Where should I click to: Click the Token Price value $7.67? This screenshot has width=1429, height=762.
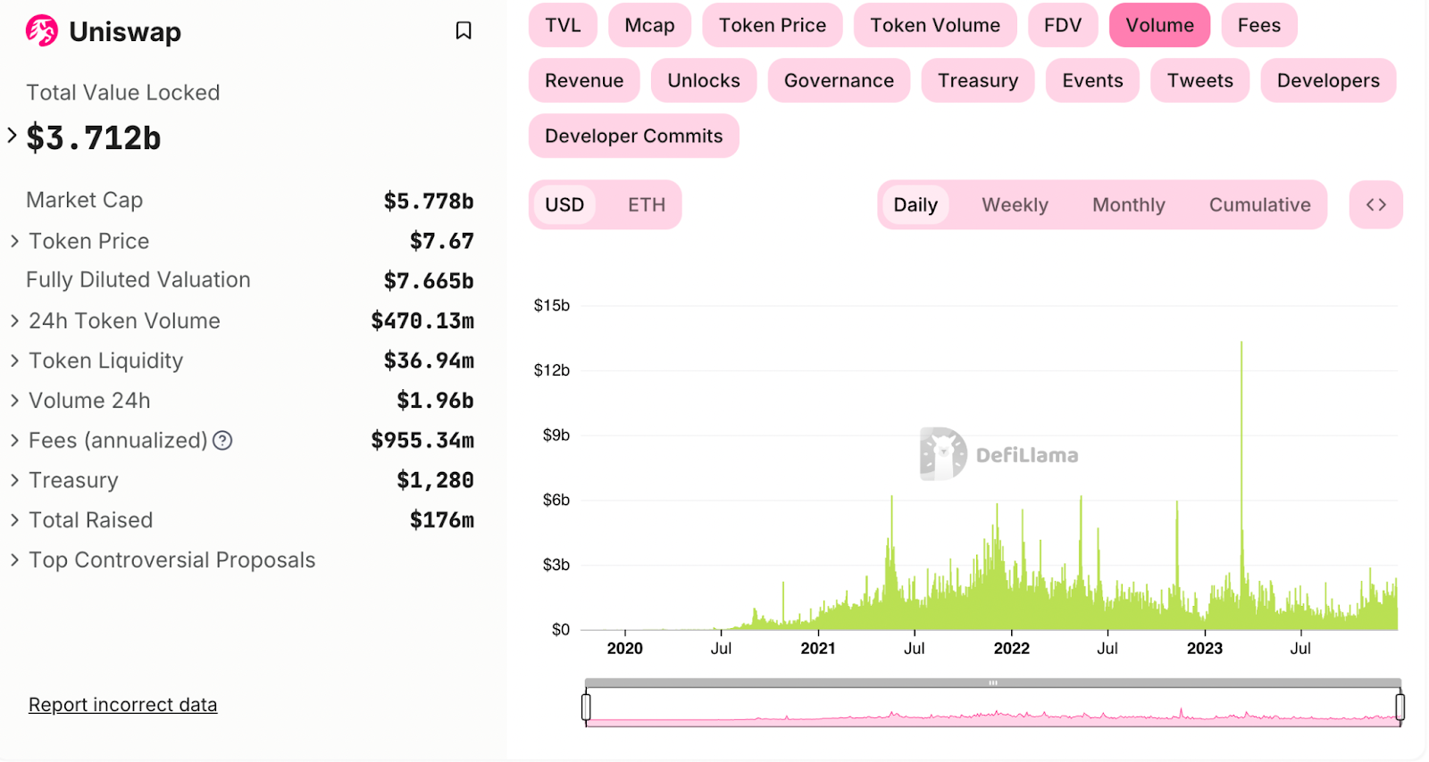(x=442, y=241)
